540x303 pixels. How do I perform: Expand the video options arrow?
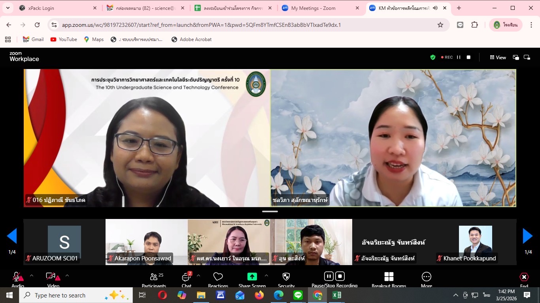67,275
